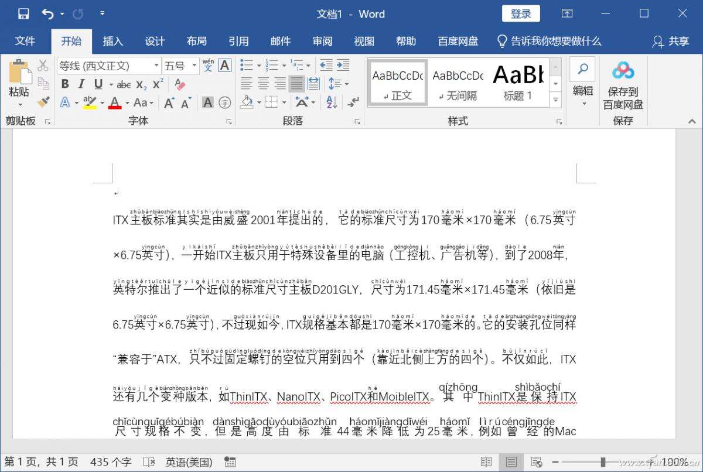Click the Paste clipboard icon
The width and height of the screenshot is (703, 472).
19,71
